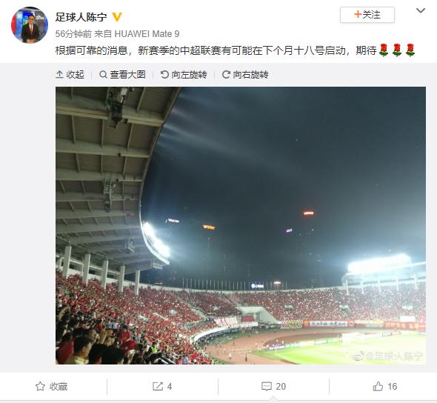Follow the user with +关注 button
Image resolution: width=437 pixels, height=403 pixels.
click(367, 15)
